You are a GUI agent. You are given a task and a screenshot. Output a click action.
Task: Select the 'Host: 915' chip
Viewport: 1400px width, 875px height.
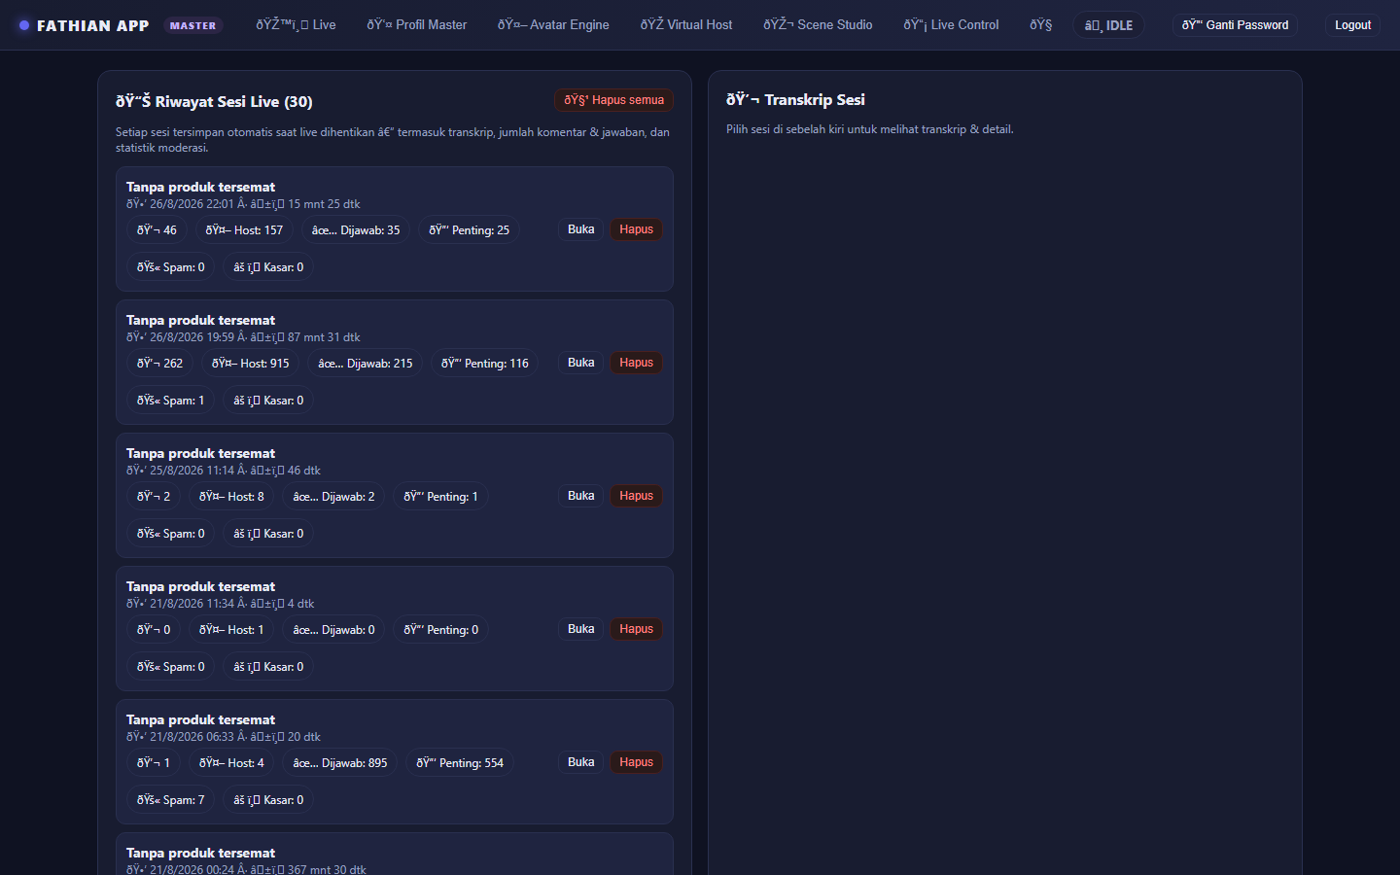(x=250, y=364)
